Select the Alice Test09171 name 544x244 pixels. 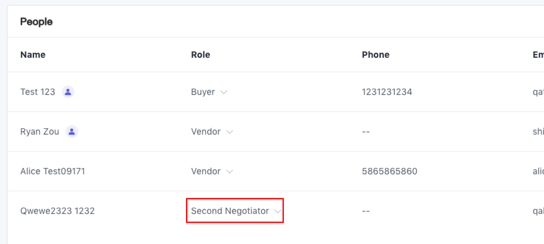53,171
